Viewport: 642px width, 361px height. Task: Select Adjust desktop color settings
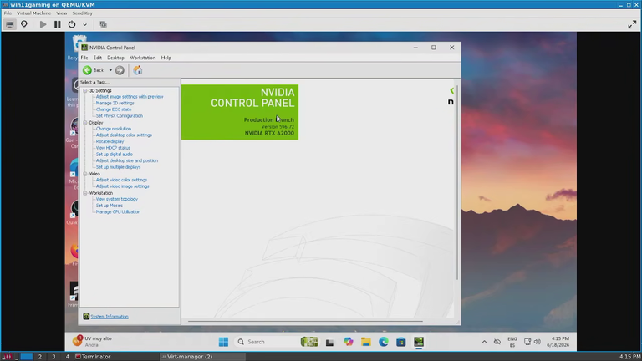124,135
